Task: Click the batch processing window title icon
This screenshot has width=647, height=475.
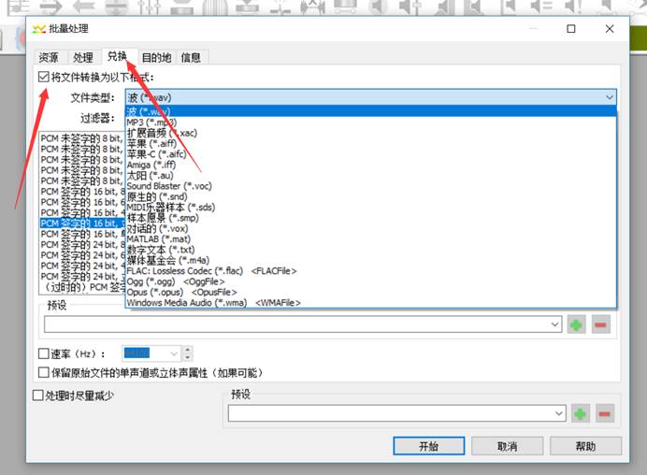Action: click(x=38, y=29)
